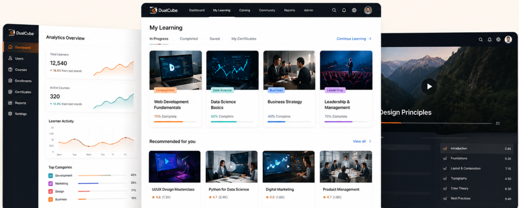Screen dimensions: 519x208
Task: Open My Learning in the top navigation
Action: click(x=221, y=10)
